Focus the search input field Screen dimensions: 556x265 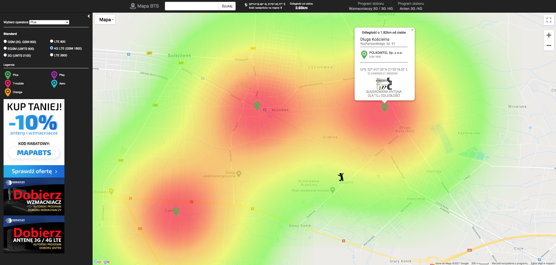click(192, 6)
